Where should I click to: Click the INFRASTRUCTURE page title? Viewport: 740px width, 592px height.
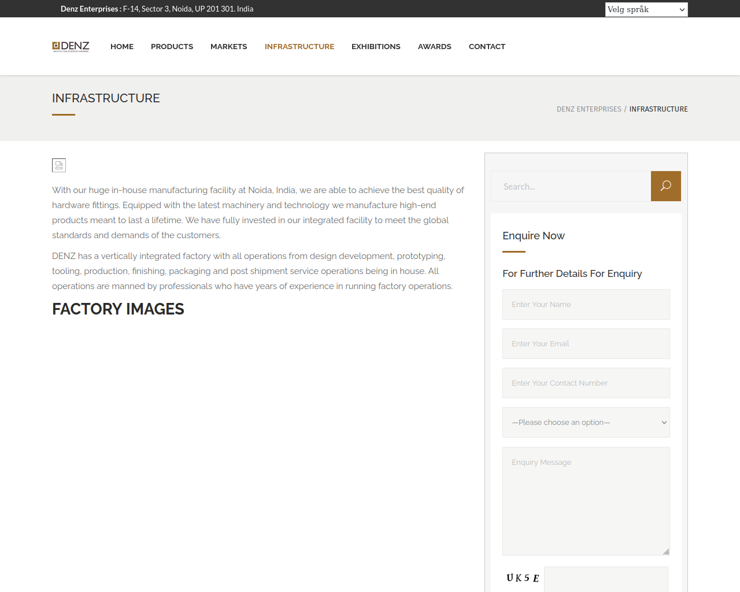pyautogui.click(x=106, y=98)
